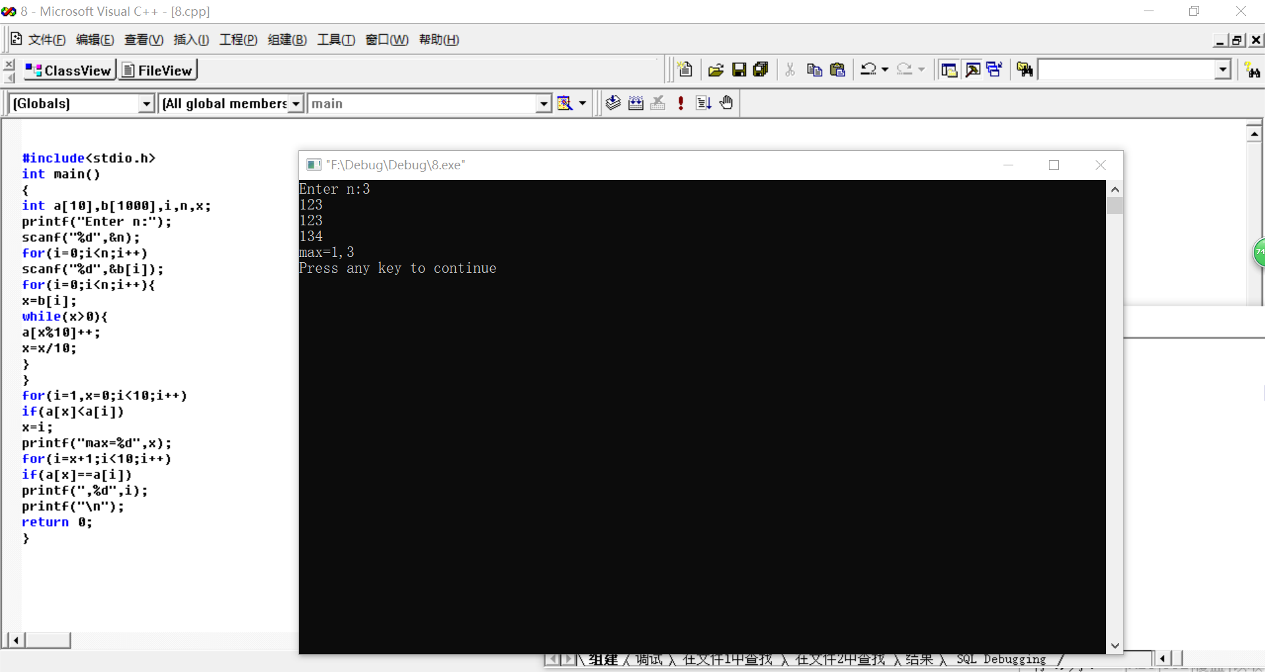Click the 'while(x>0){' code line
Image resolution: width=1265 pixels, height=672 pixels.
click(x=65, y=316)
